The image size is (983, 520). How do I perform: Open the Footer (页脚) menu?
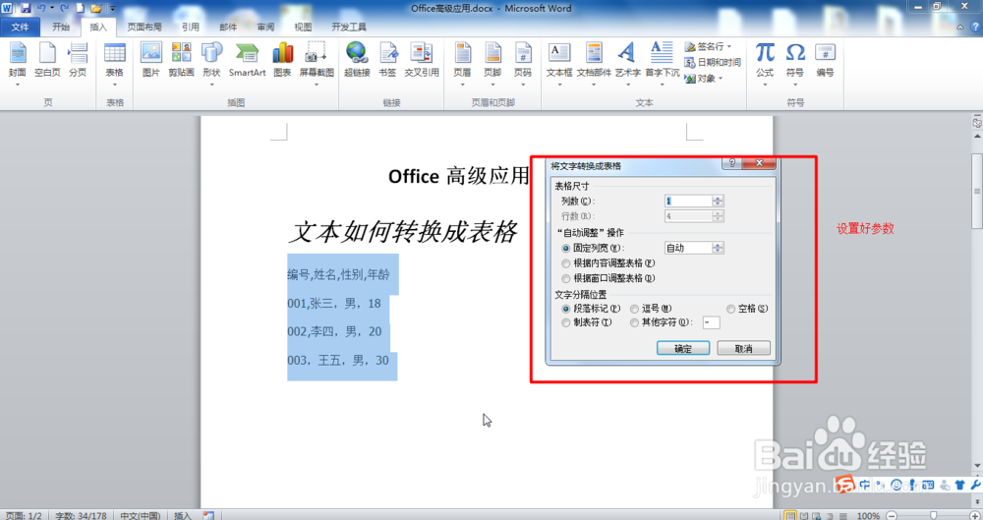coord(492,65)
